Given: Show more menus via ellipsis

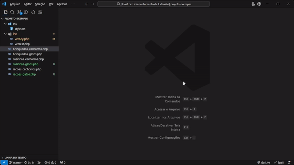Looking at the screenshot, I should (x=73, y=4).
